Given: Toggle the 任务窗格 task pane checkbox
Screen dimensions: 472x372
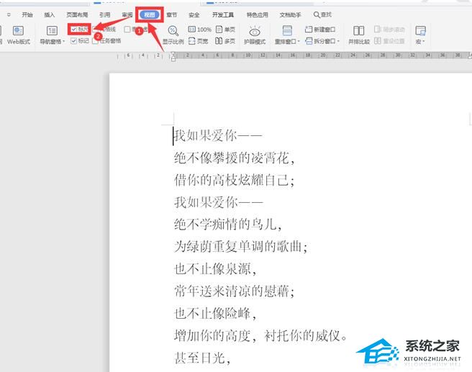Looking at the screenshot, I should pos(96,41).
